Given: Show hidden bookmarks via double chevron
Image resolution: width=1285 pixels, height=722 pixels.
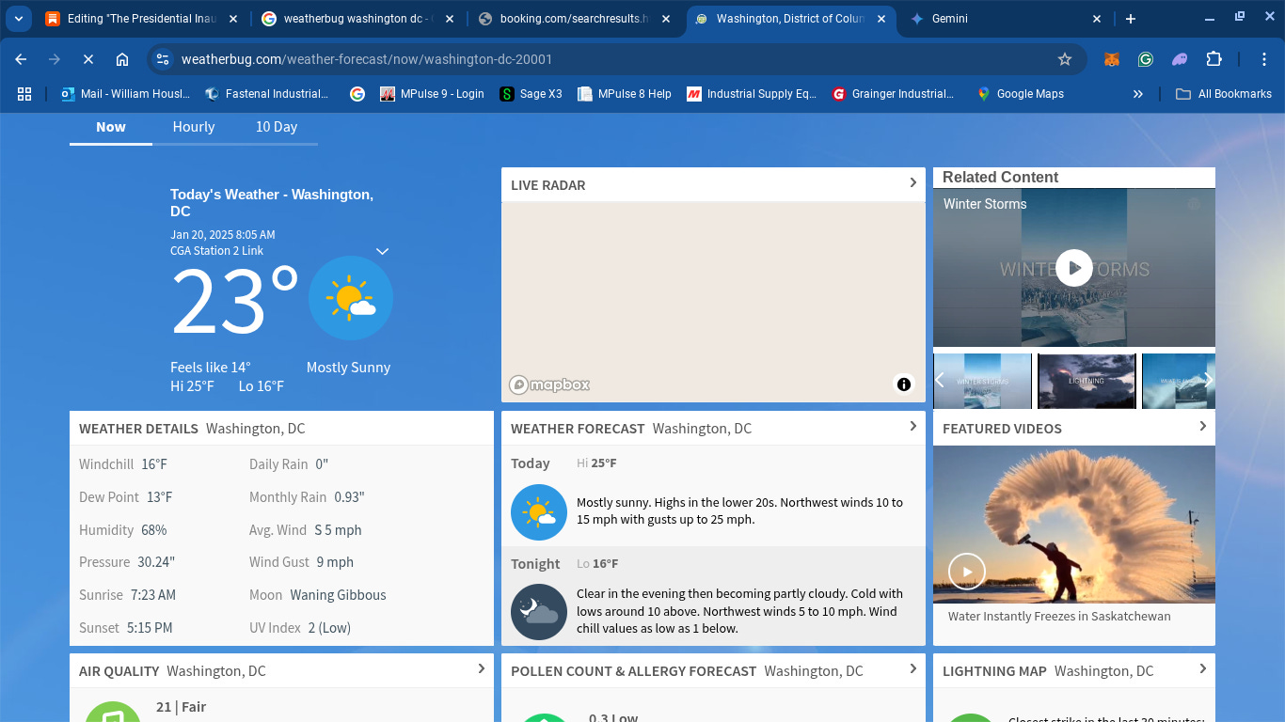Looking at the screenshot, I should point(1138,94).
